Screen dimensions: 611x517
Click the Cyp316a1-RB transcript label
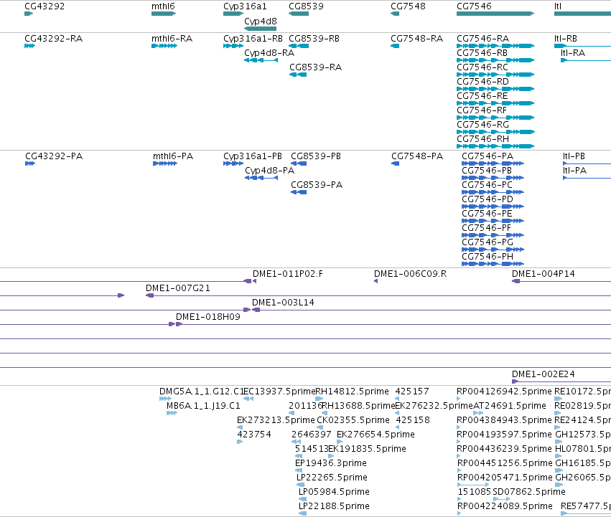click(253, 39)
